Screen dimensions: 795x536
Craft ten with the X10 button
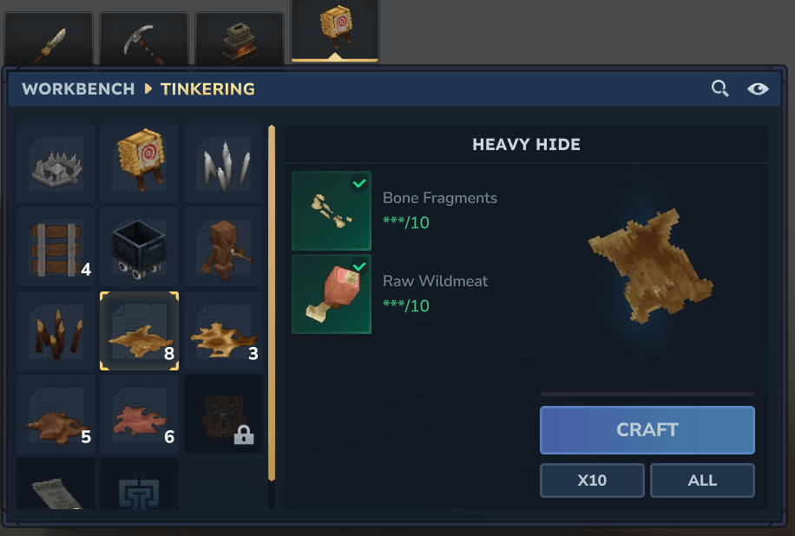592,480
